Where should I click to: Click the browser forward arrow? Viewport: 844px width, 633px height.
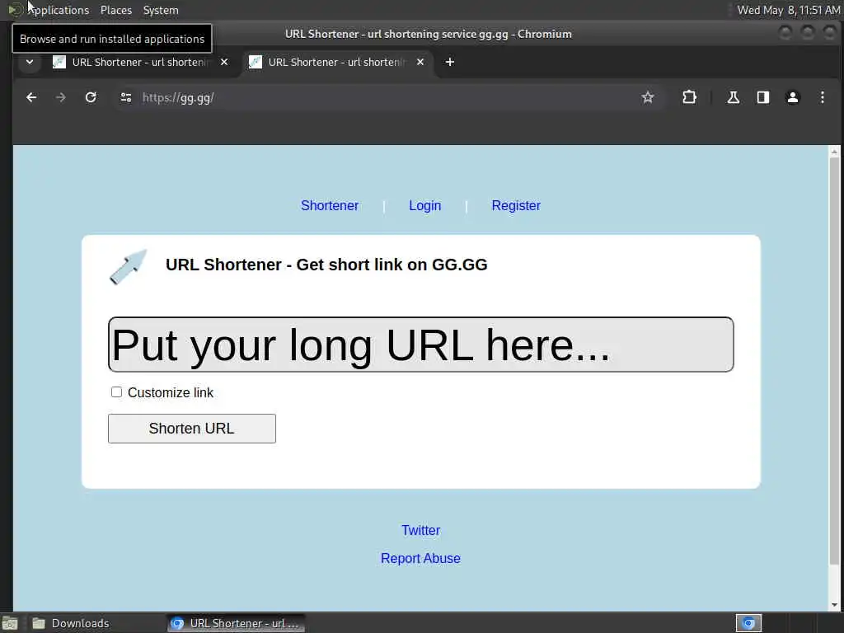61,97
